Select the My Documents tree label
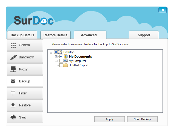171x131 pixels. (80, 56)
